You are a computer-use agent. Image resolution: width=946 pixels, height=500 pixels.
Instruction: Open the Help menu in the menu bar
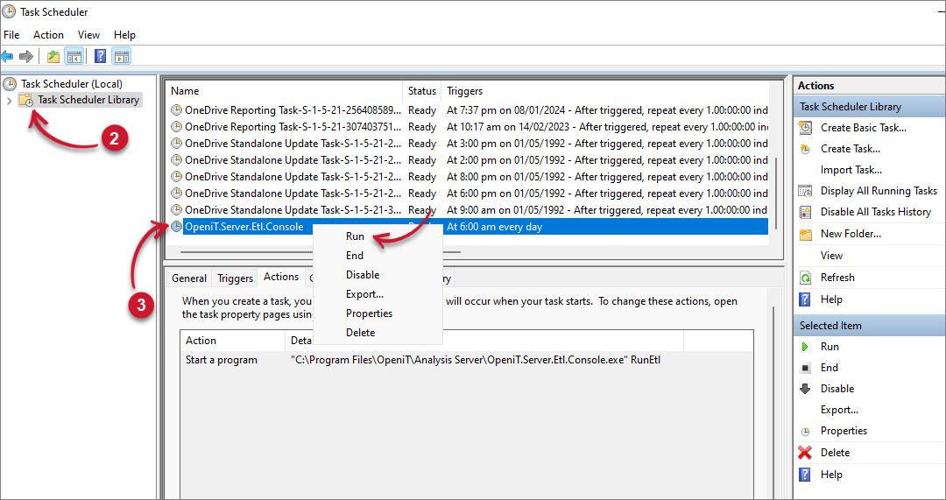(125, 35)
